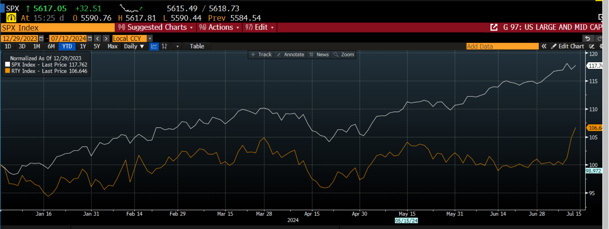Open the end date calendar picker
Screen dimensions: 609x229
coord(90,39)
